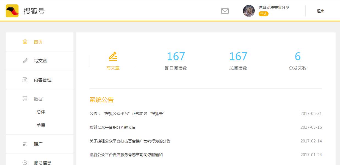
Task: Open 总体 data submenu item
Action: coord(41,112)
